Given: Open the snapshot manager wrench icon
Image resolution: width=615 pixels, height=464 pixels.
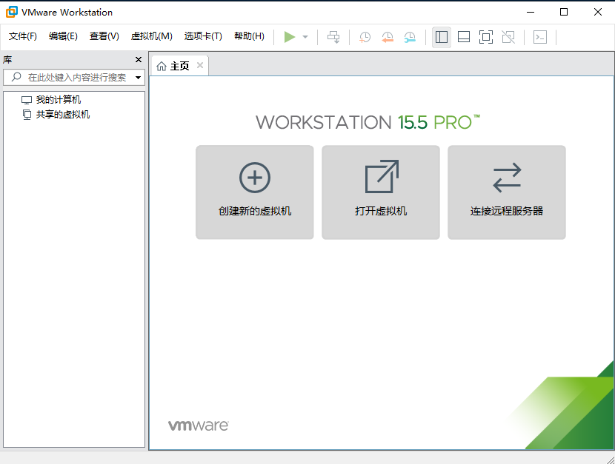Looking at the screenshot, I should pyautogui.click(x=410, y=37).
